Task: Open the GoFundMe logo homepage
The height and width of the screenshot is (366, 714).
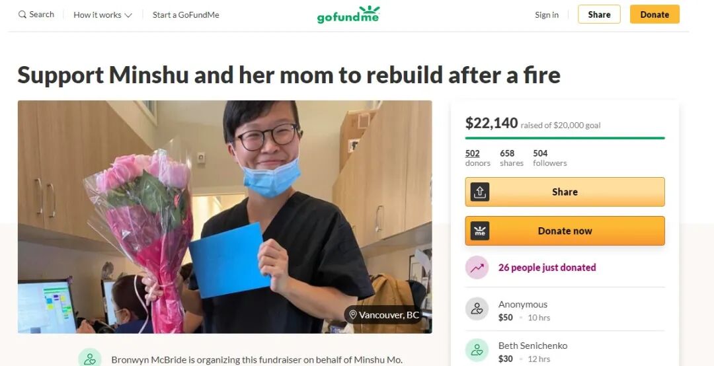Action: pyautogui.click(x=348, y=15)
